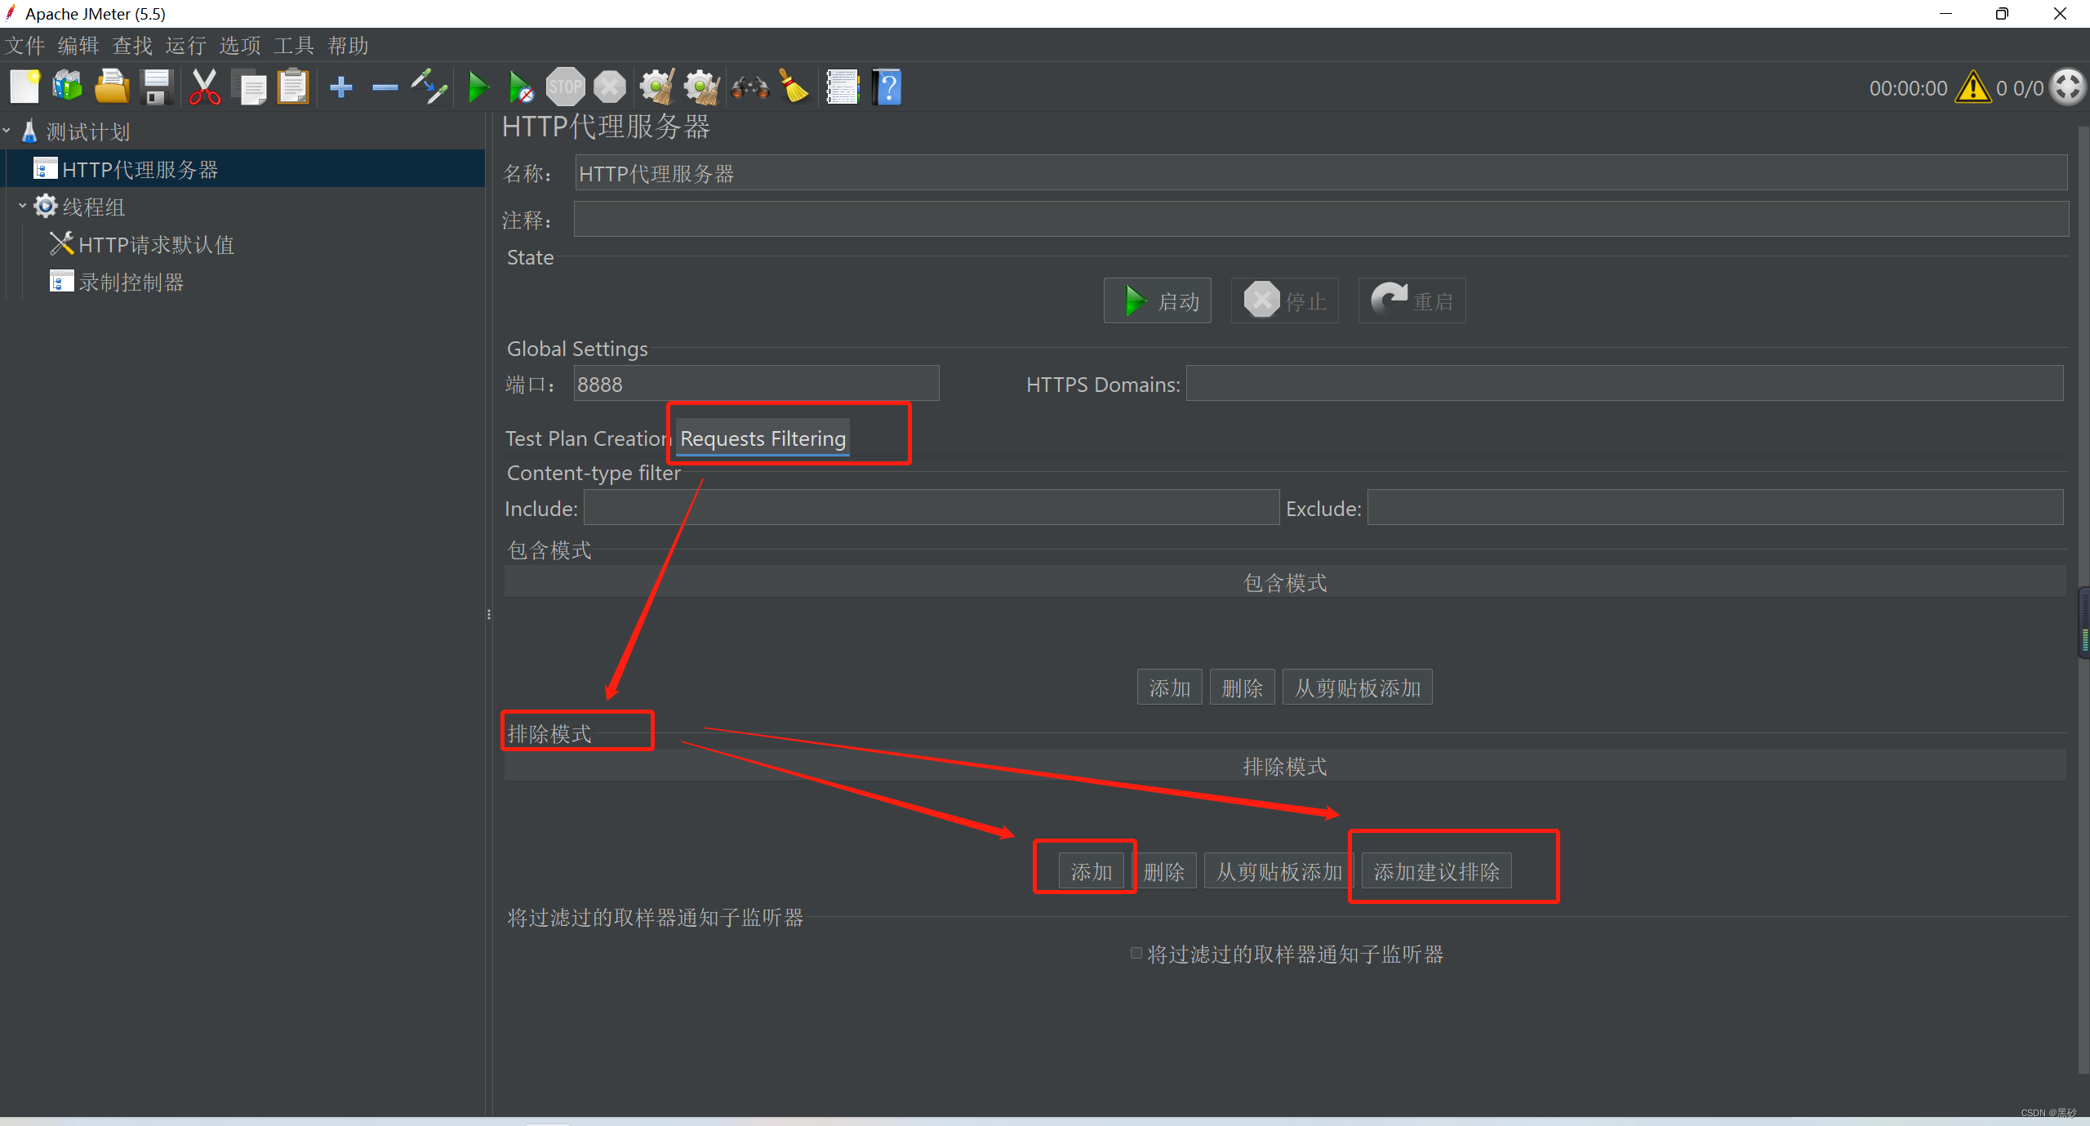Click the Cut scissors icon

pyautogui.click(x=204, y=87)
